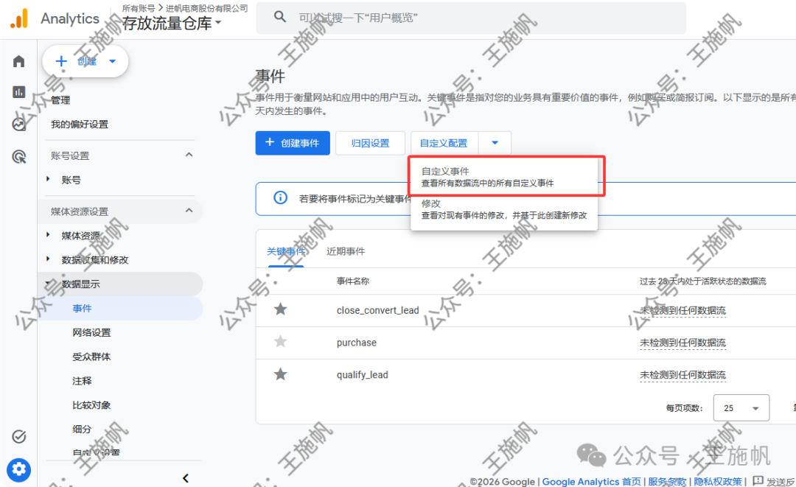Select 自定义事件 menu option
The height and width of the screenshot is (487, 796).
pos(503,177)
